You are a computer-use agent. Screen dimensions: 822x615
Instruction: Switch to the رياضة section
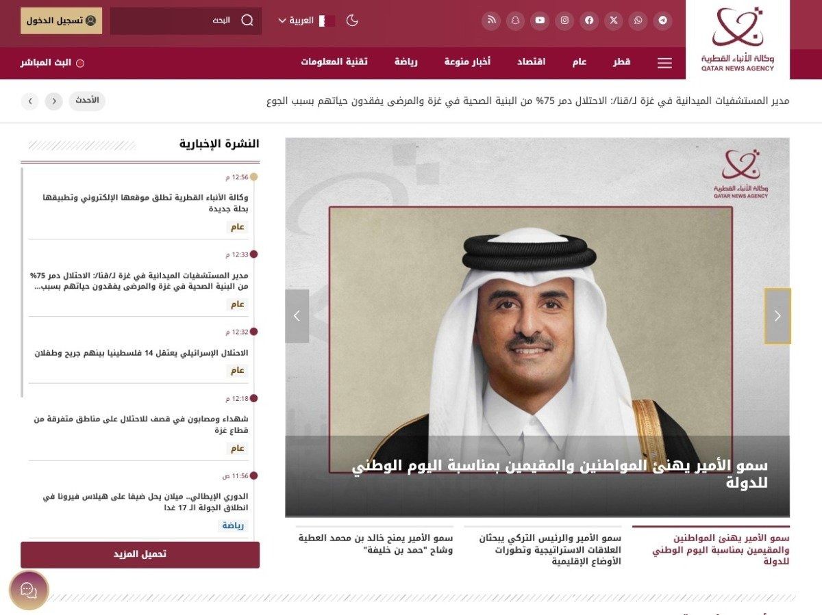(x=407, y=62)
